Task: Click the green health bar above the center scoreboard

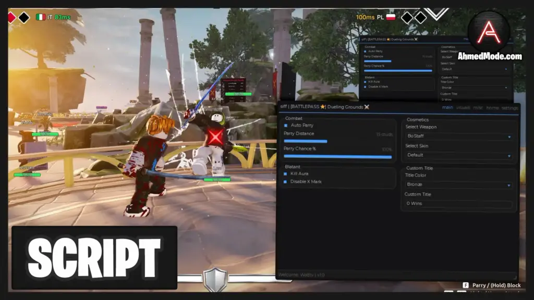Action: click(238, 94)
